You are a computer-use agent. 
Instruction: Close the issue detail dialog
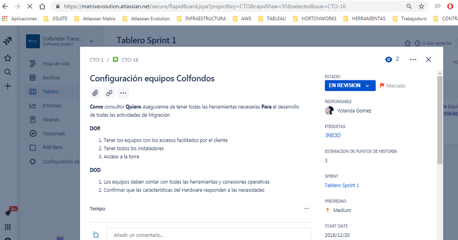point(429,60)
